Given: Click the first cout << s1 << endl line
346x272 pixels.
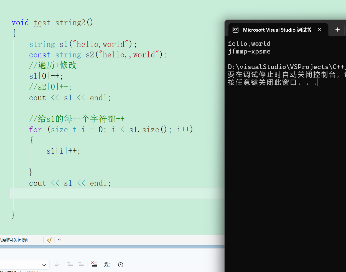Looking at the screenshot, I should (70, 98).
